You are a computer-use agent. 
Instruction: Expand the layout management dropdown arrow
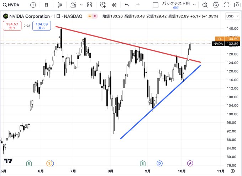[x=194, y=5]
